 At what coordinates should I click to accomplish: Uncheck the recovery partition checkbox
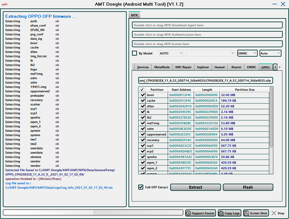[143, 140]
